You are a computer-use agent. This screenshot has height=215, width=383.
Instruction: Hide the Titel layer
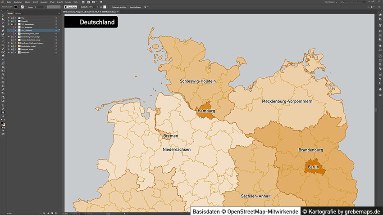(8, 18)
